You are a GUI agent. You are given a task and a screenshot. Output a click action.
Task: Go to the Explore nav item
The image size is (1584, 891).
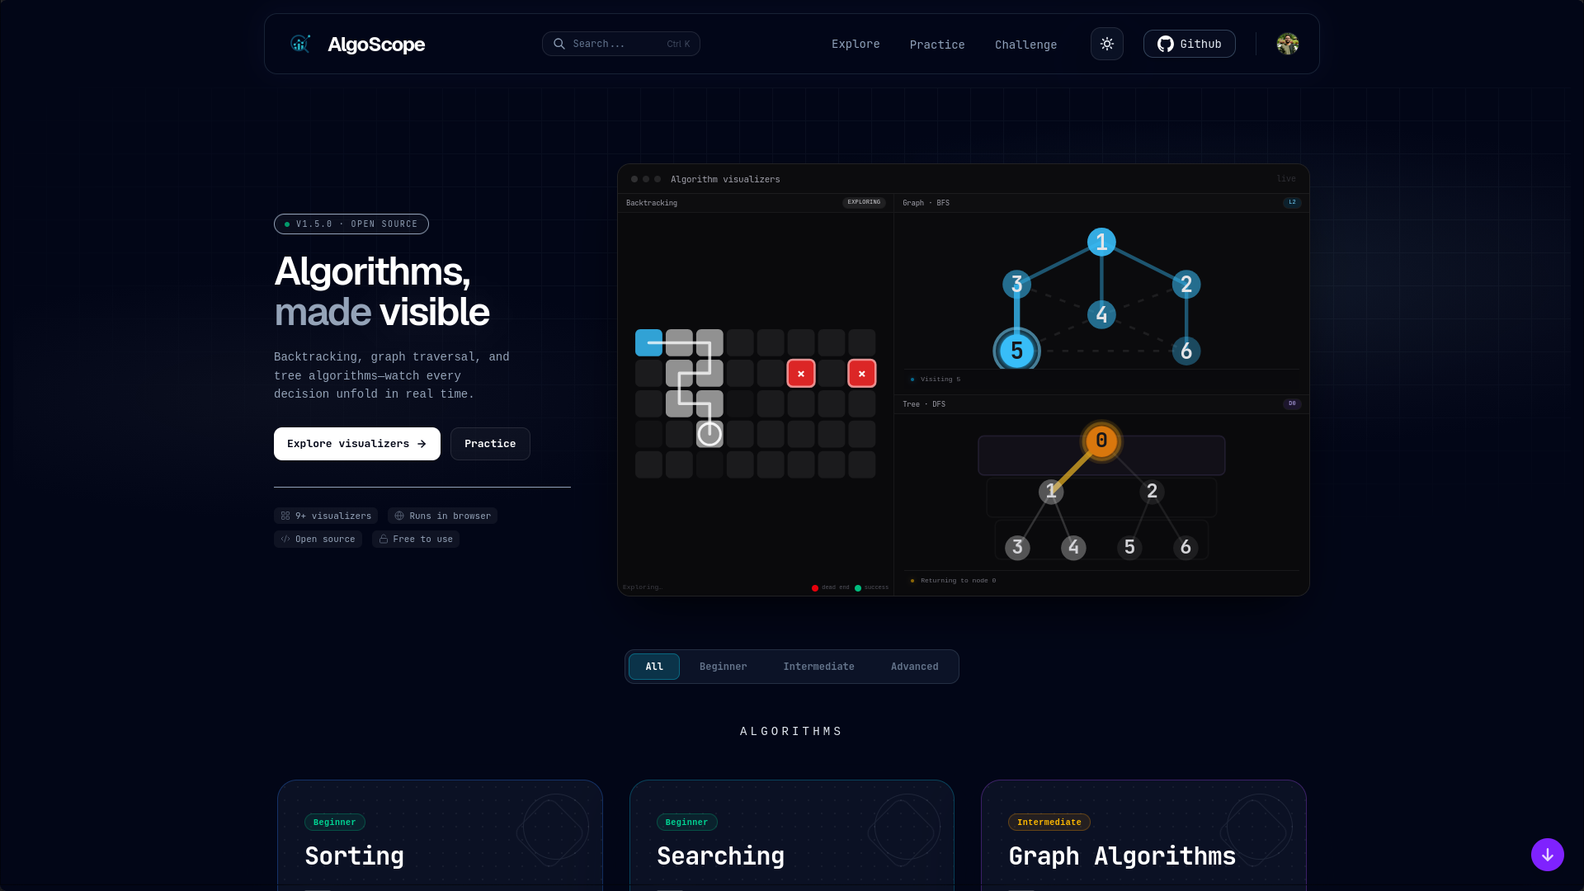[856, 44]
